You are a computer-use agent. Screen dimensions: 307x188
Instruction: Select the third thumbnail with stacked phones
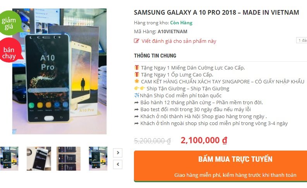[x=69, y=159]
